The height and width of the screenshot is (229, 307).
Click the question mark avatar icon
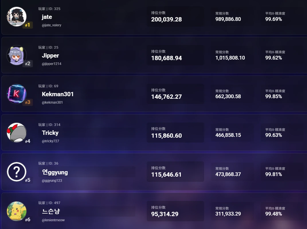click(x=17, y=172)
